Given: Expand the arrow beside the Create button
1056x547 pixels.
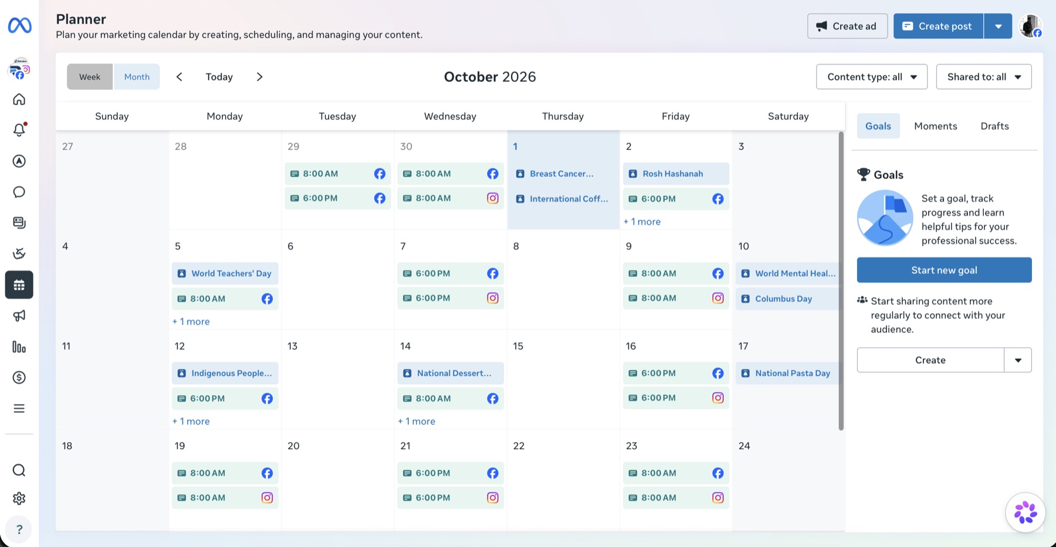Looking at the screenshot, I should pos(1018,360).
